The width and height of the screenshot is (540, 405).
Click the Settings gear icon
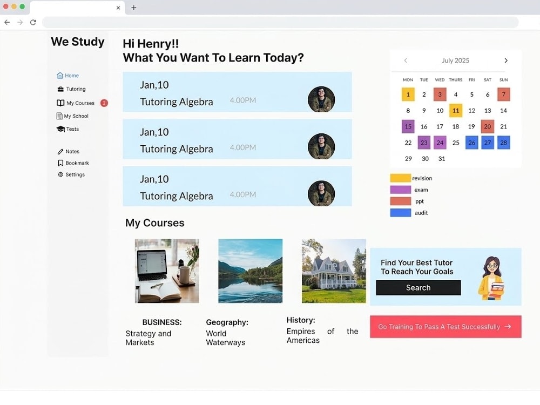[x=60, y=174]
